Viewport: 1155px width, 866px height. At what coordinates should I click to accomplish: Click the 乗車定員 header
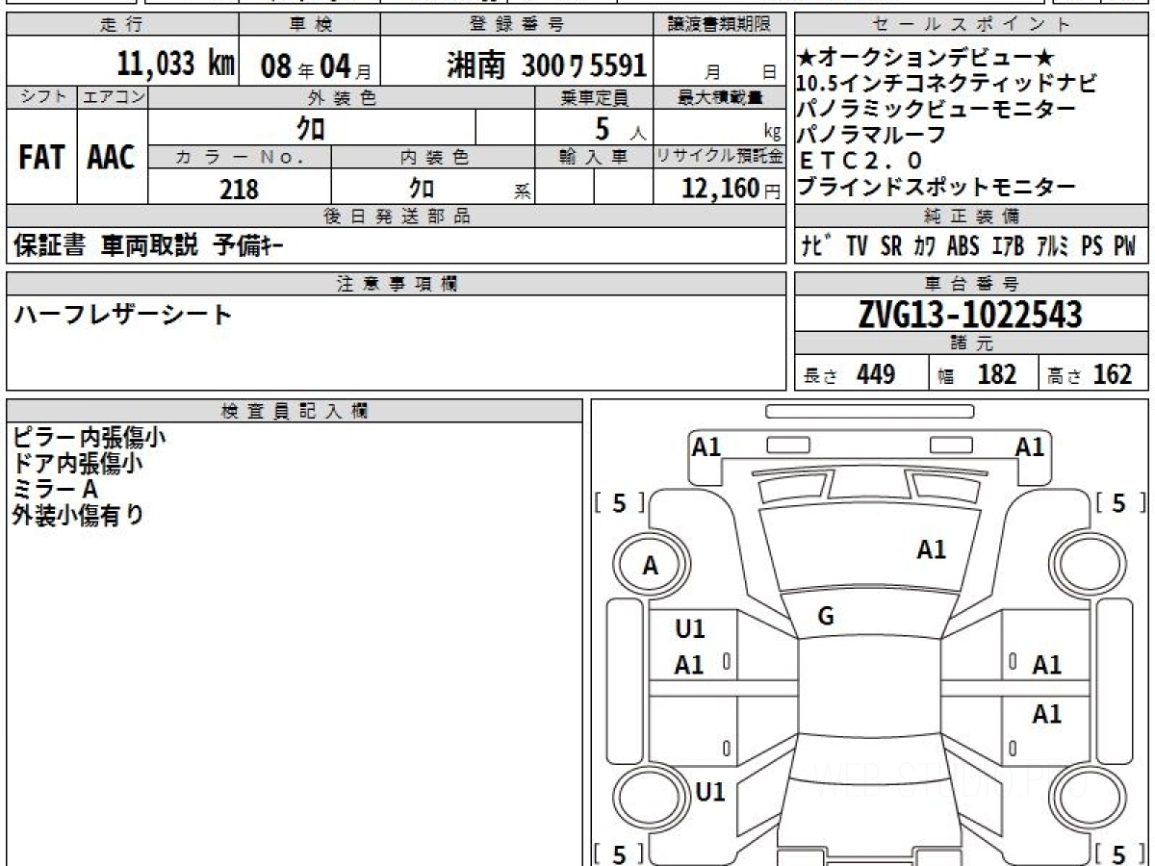[x=594, y=97]
